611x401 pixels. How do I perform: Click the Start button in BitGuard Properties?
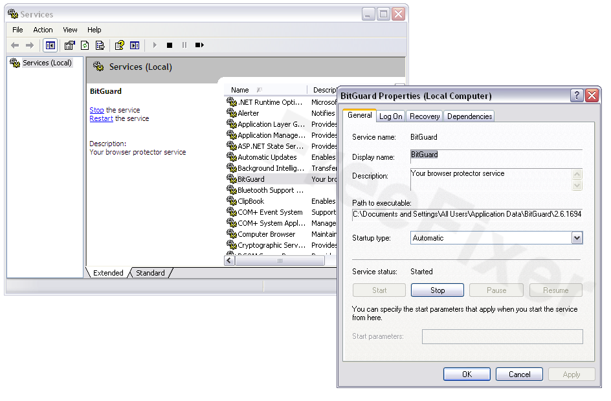[x=379, y=290]
